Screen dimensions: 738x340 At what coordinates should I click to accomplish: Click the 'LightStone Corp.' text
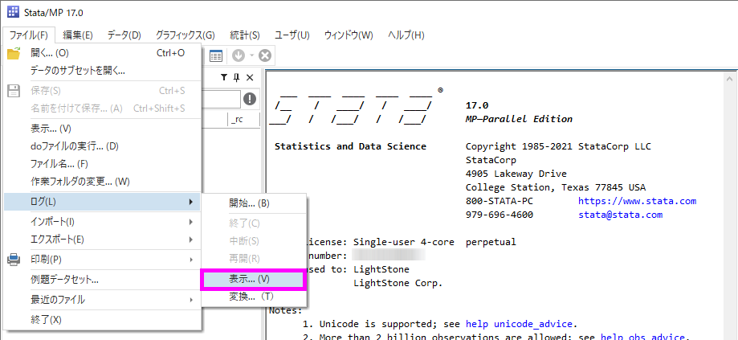(398, 283)
